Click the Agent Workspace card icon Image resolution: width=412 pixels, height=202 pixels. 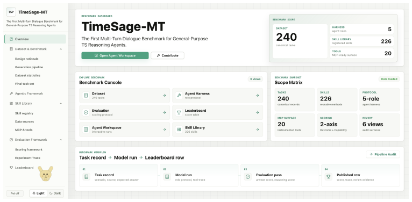pyautogui.click(x=86, y=129)
